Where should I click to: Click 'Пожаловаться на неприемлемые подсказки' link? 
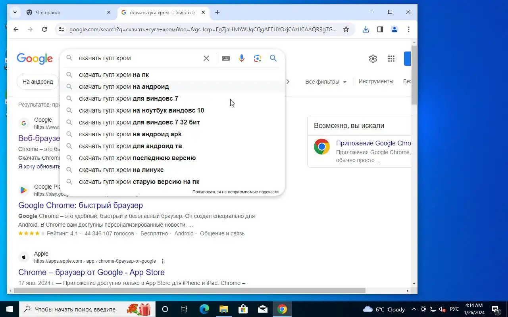tap(235, 192)
